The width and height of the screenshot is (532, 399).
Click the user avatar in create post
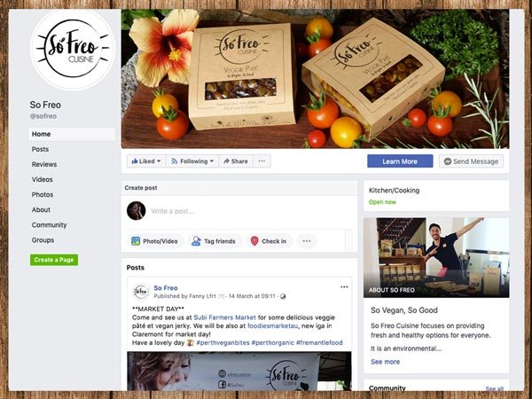(x=136, y=210)
